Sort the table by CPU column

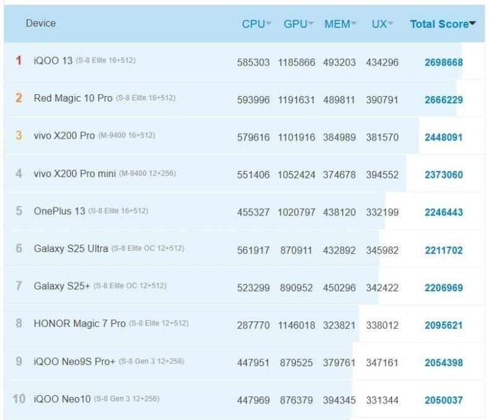[x=256, y=24]
